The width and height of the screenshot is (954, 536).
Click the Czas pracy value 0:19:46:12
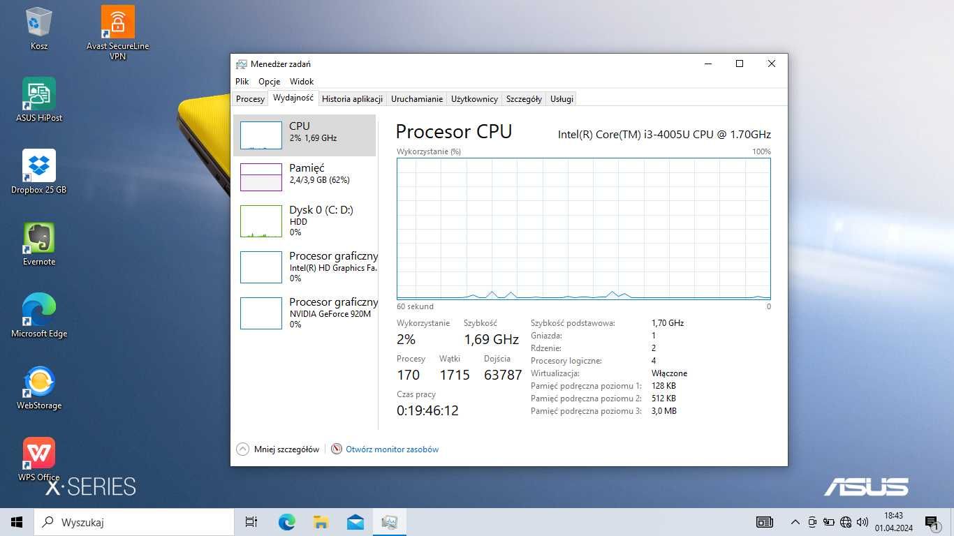427,410
